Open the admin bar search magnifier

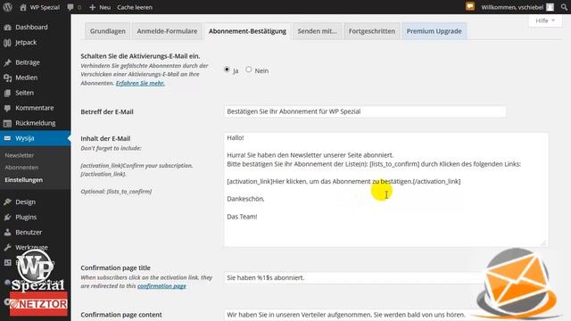(x=564, y=7)
